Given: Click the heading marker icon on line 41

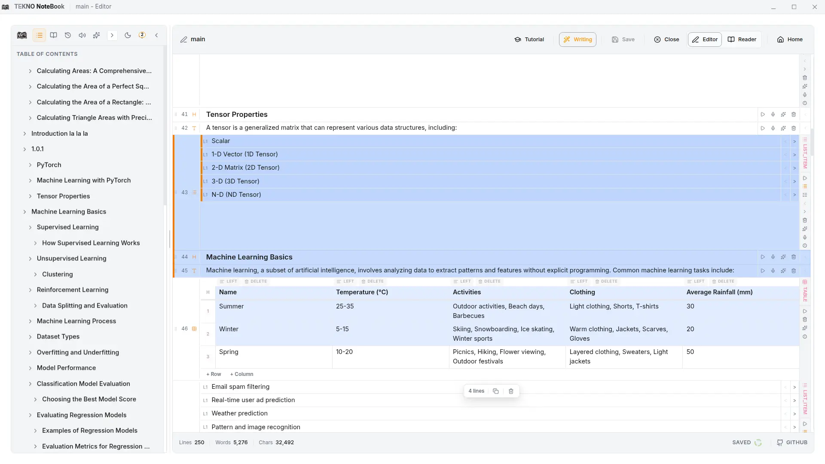Looking at the screenshot, I should pos(194,114).
